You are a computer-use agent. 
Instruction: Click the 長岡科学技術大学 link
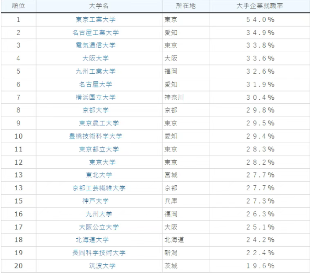tap(99, 253)
